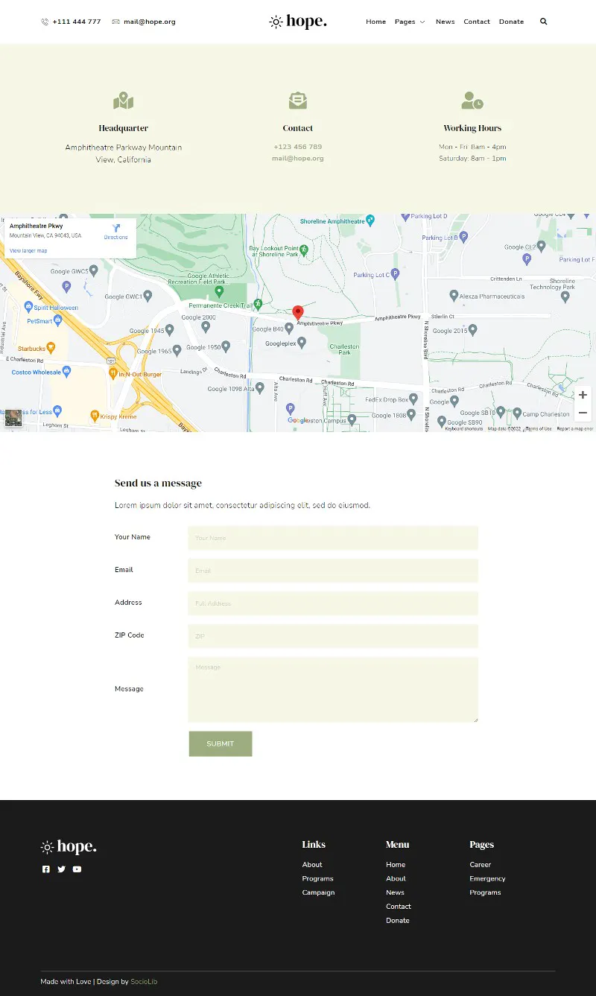The image size is (596, 996).
Task: Open Donate in footer Menu
Action: click(x=398, y=921)
